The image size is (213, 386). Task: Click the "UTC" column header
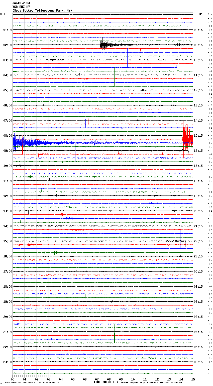coord(199,14)
